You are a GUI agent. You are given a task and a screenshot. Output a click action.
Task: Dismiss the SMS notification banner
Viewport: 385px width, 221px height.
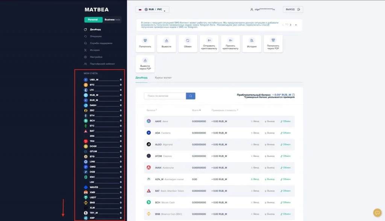pyautogui.click(x=296, y=25)
